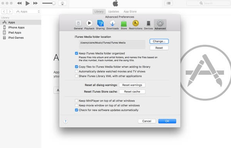The height and width of the screenshot is (148, 231).
Task: Enable Keep movie window on top checkbox
Action: [76, 105]
